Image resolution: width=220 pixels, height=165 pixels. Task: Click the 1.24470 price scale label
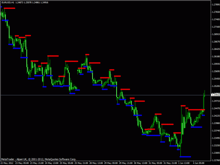(x=216, y=108)
